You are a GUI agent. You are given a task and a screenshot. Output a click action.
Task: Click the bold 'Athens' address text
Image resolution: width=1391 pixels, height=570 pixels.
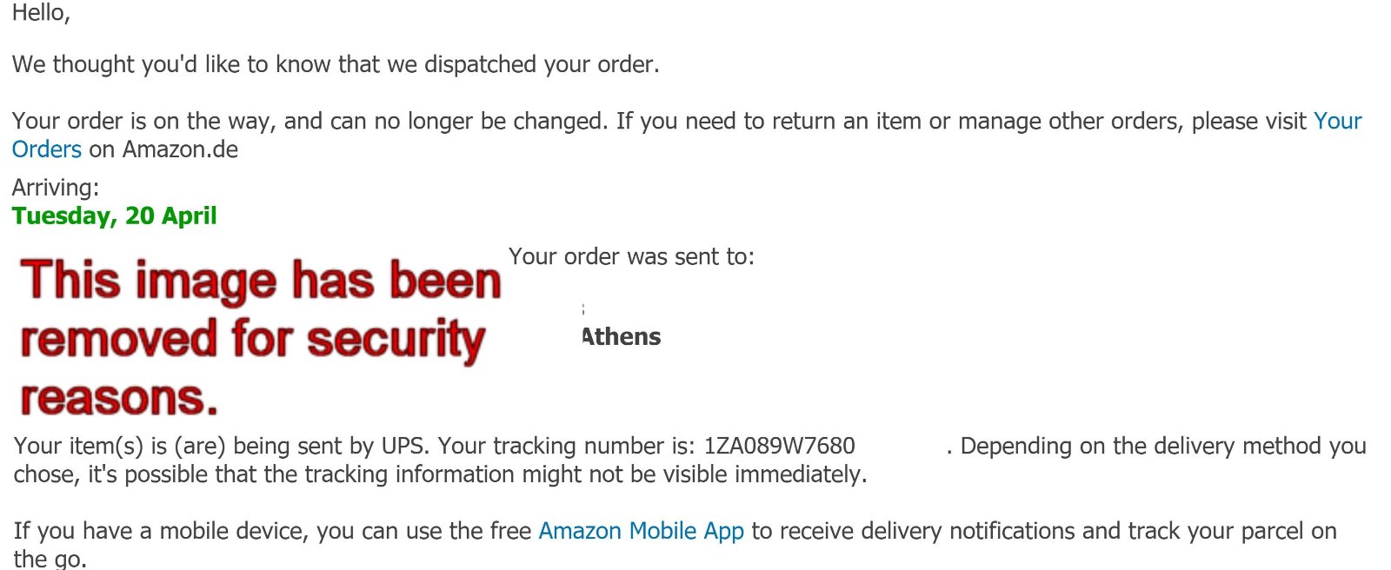(x=621, y=337)
